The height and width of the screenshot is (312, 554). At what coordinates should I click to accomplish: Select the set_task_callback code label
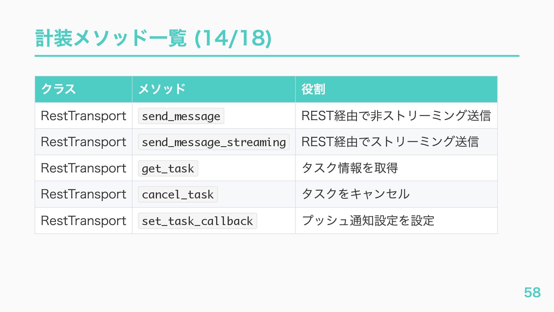[x=197, y=221]
